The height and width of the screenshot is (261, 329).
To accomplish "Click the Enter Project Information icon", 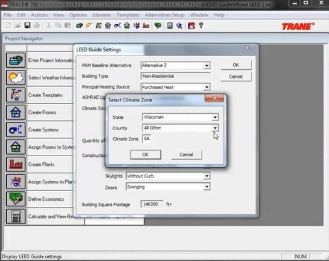I will pos(16,60).
